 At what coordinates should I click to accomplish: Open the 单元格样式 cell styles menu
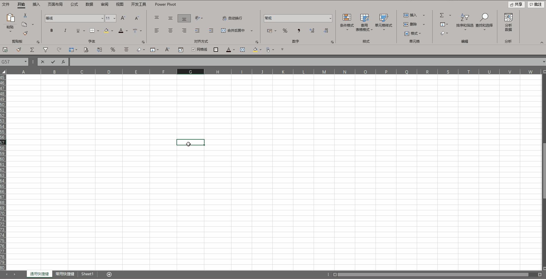click(x=384, y=22)
